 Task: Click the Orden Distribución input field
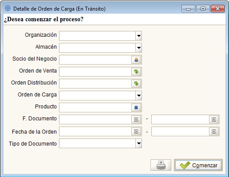[x=95, y=84]
